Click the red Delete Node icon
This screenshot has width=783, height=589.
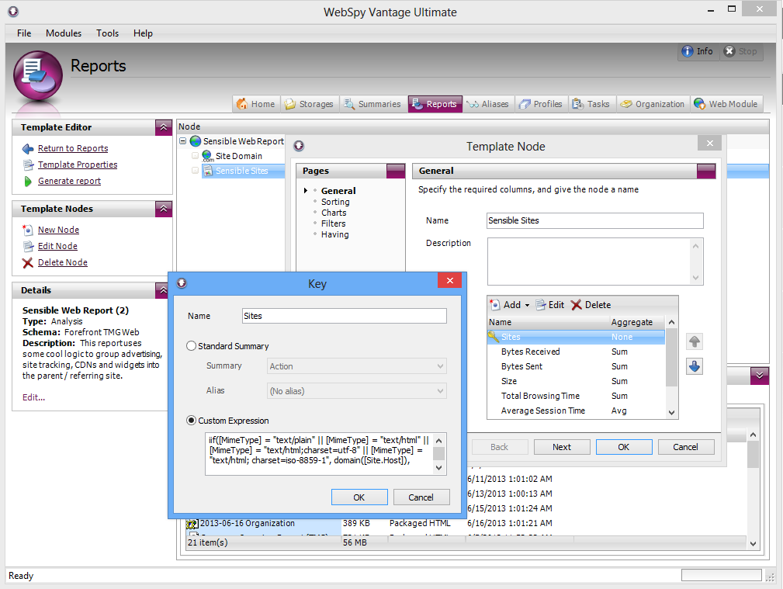tap(28, 263)
